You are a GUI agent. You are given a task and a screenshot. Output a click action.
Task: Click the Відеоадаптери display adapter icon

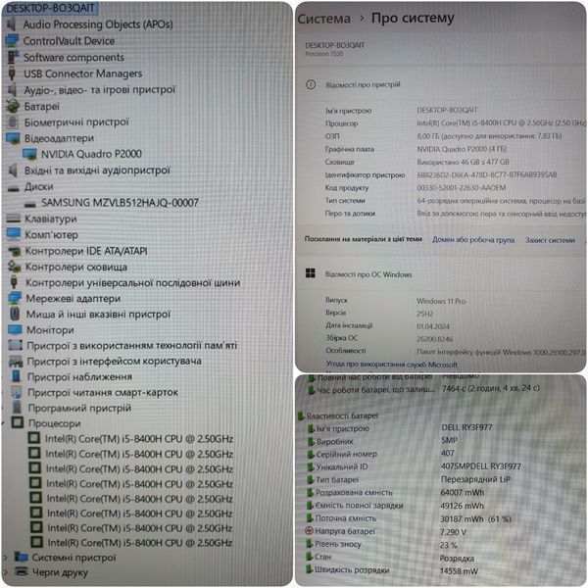13,138
